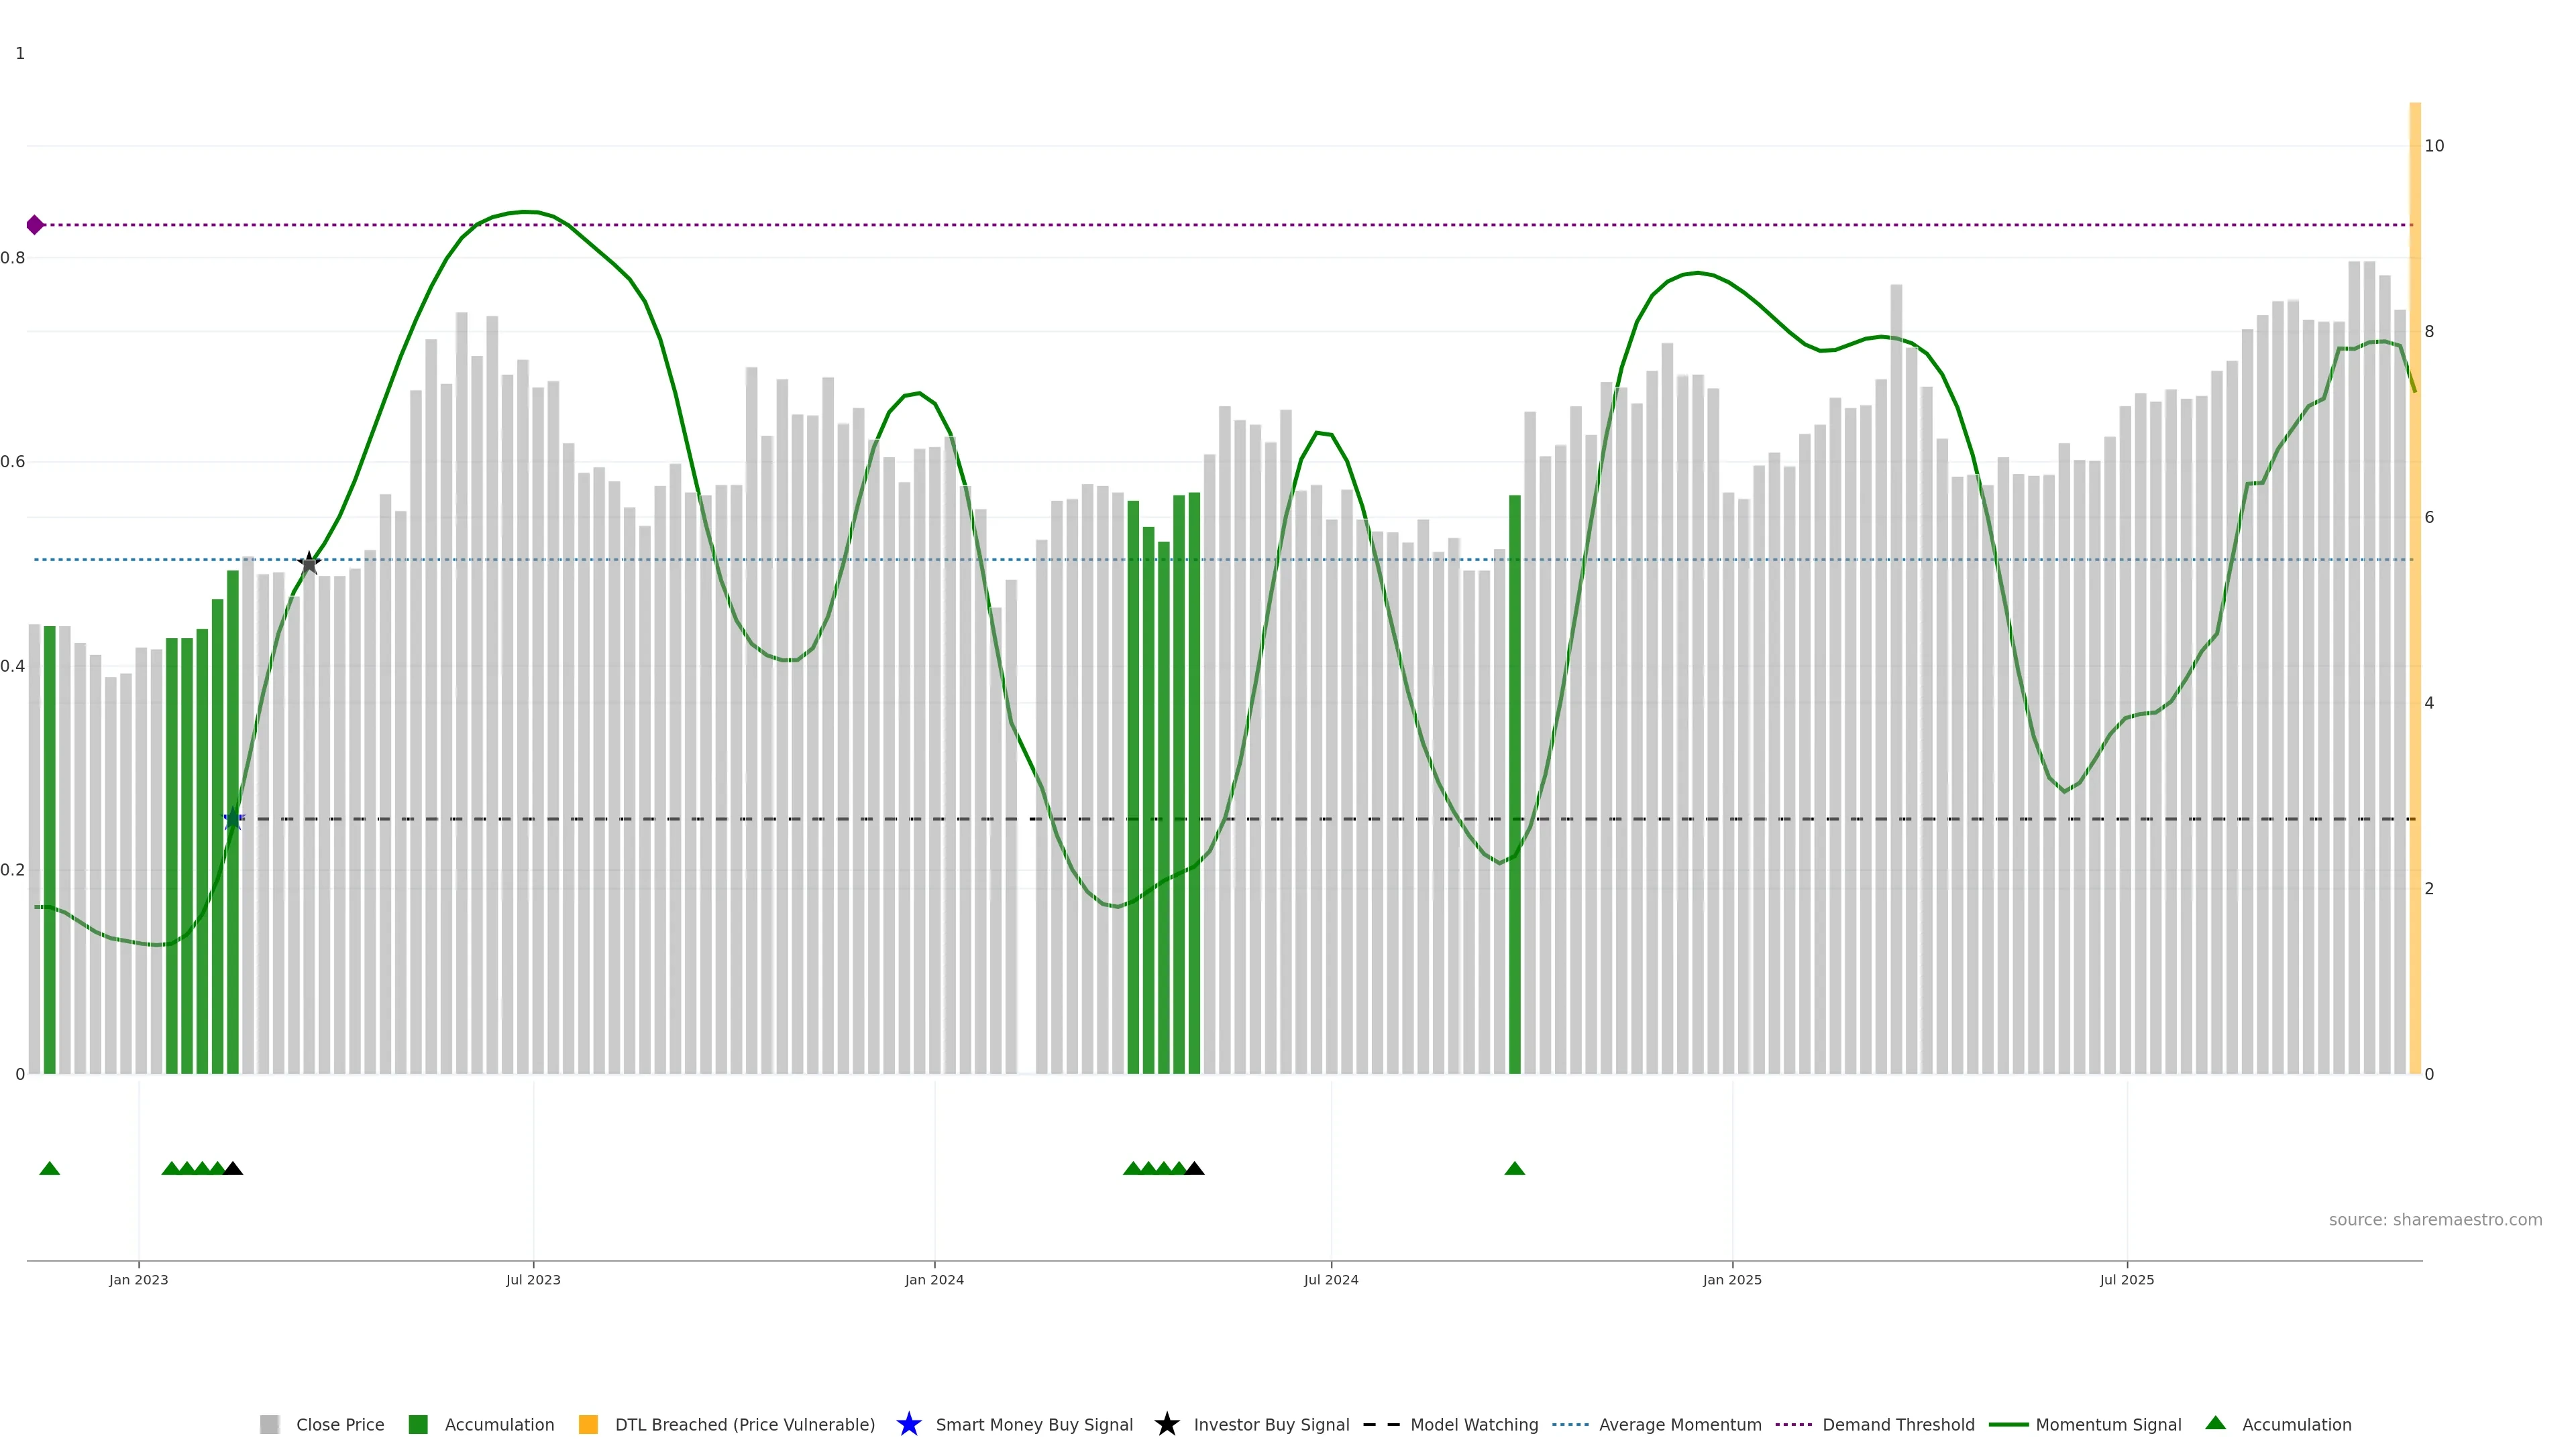Click the blue star icon in legend
This screenshot has width=2576, height=1448.
pos(908,1424)
